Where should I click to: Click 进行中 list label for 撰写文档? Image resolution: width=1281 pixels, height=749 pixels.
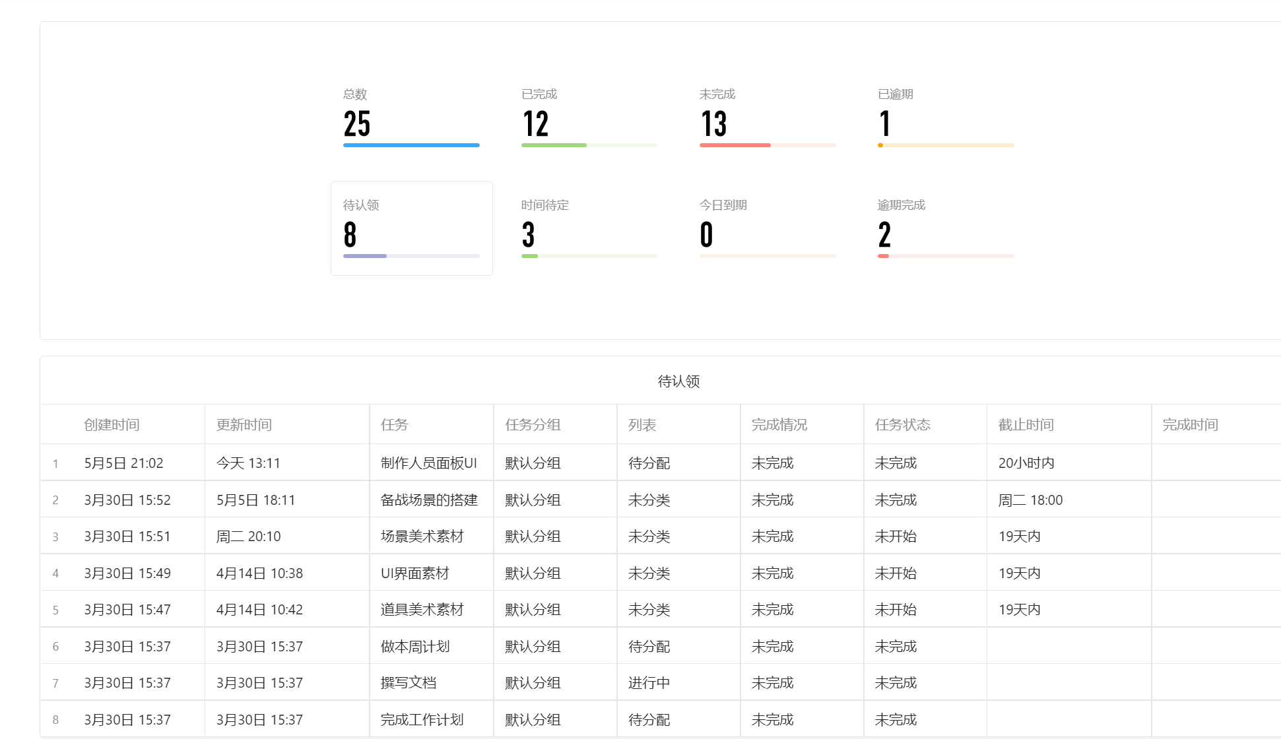coord(647,682)
